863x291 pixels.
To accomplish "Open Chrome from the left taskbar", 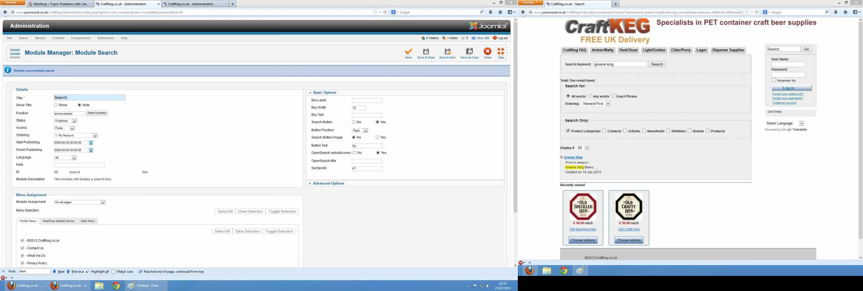I will (x=116, y=285).
